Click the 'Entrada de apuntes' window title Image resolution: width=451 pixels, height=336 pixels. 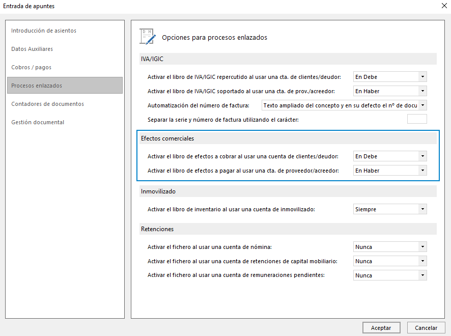(x=29, y=6)
